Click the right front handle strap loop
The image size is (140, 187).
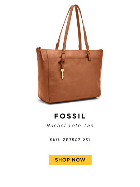(x=89, y=56)
